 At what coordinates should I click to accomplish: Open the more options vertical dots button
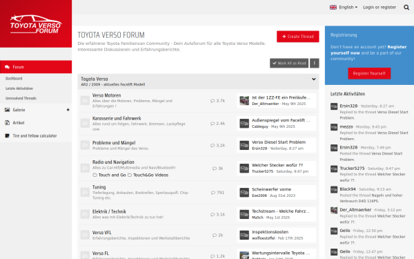(314, 63)
